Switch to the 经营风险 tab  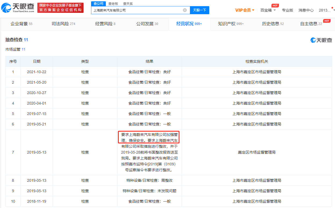pos(105,24)
